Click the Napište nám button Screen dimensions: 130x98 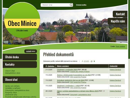pos(118,21)
